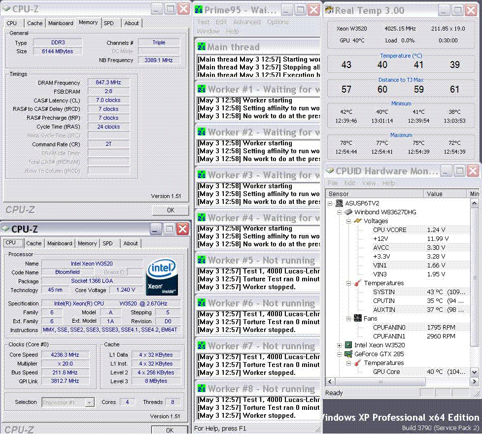Click the Sensor column header
This screenshot has height=434, width=482.
pyautogui.click(x=375, y=194)
